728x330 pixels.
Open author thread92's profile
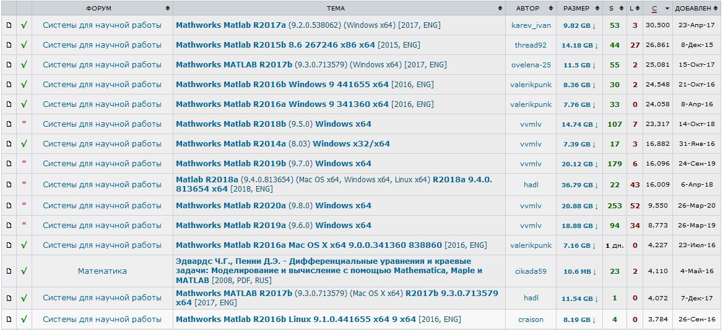coord(531,45)
